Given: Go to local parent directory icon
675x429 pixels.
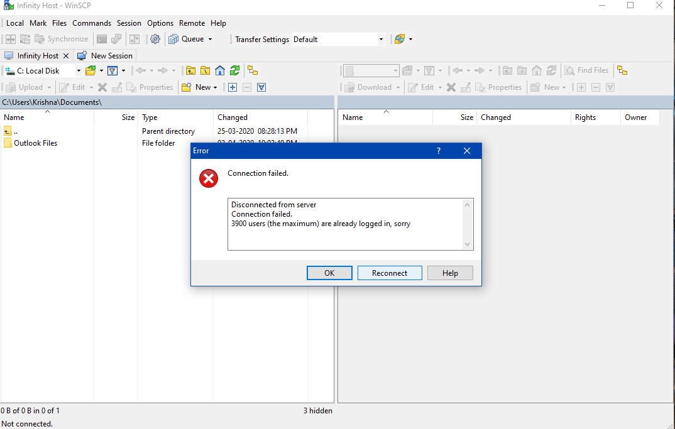Looking at the screenshot, I should (x=190, y=70).
